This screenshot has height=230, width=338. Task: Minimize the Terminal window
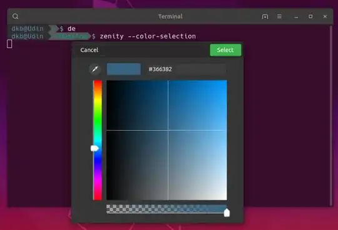(x=296, y=17)
